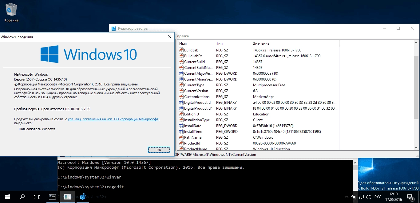Click the value C:\Windows
Viewport: 420px width, 203px height.
click(263, 137)
